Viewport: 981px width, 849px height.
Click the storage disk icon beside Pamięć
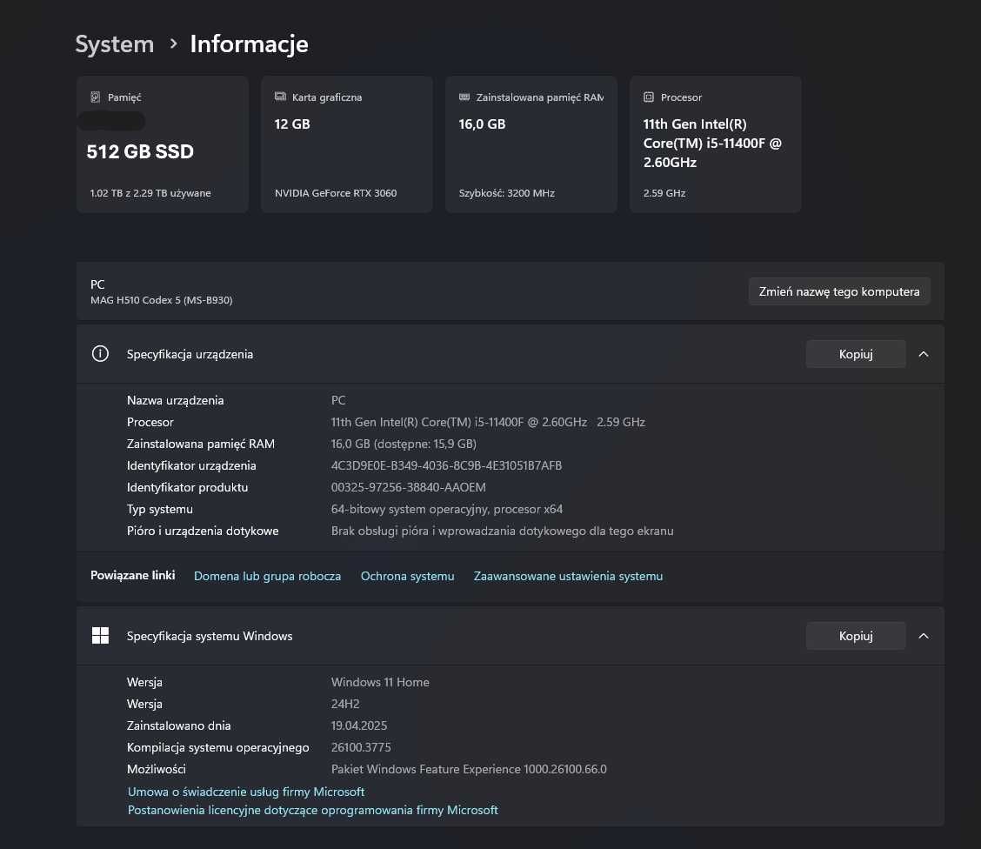[x=95, y=97]
